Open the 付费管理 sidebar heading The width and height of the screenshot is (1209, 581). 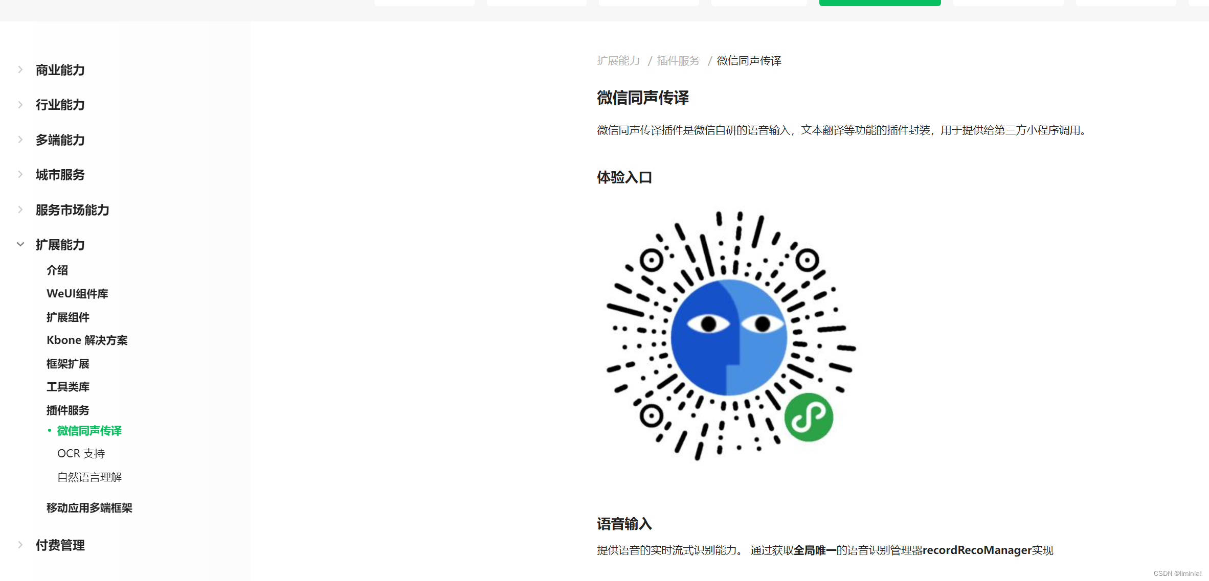click(x=60, y=545)
